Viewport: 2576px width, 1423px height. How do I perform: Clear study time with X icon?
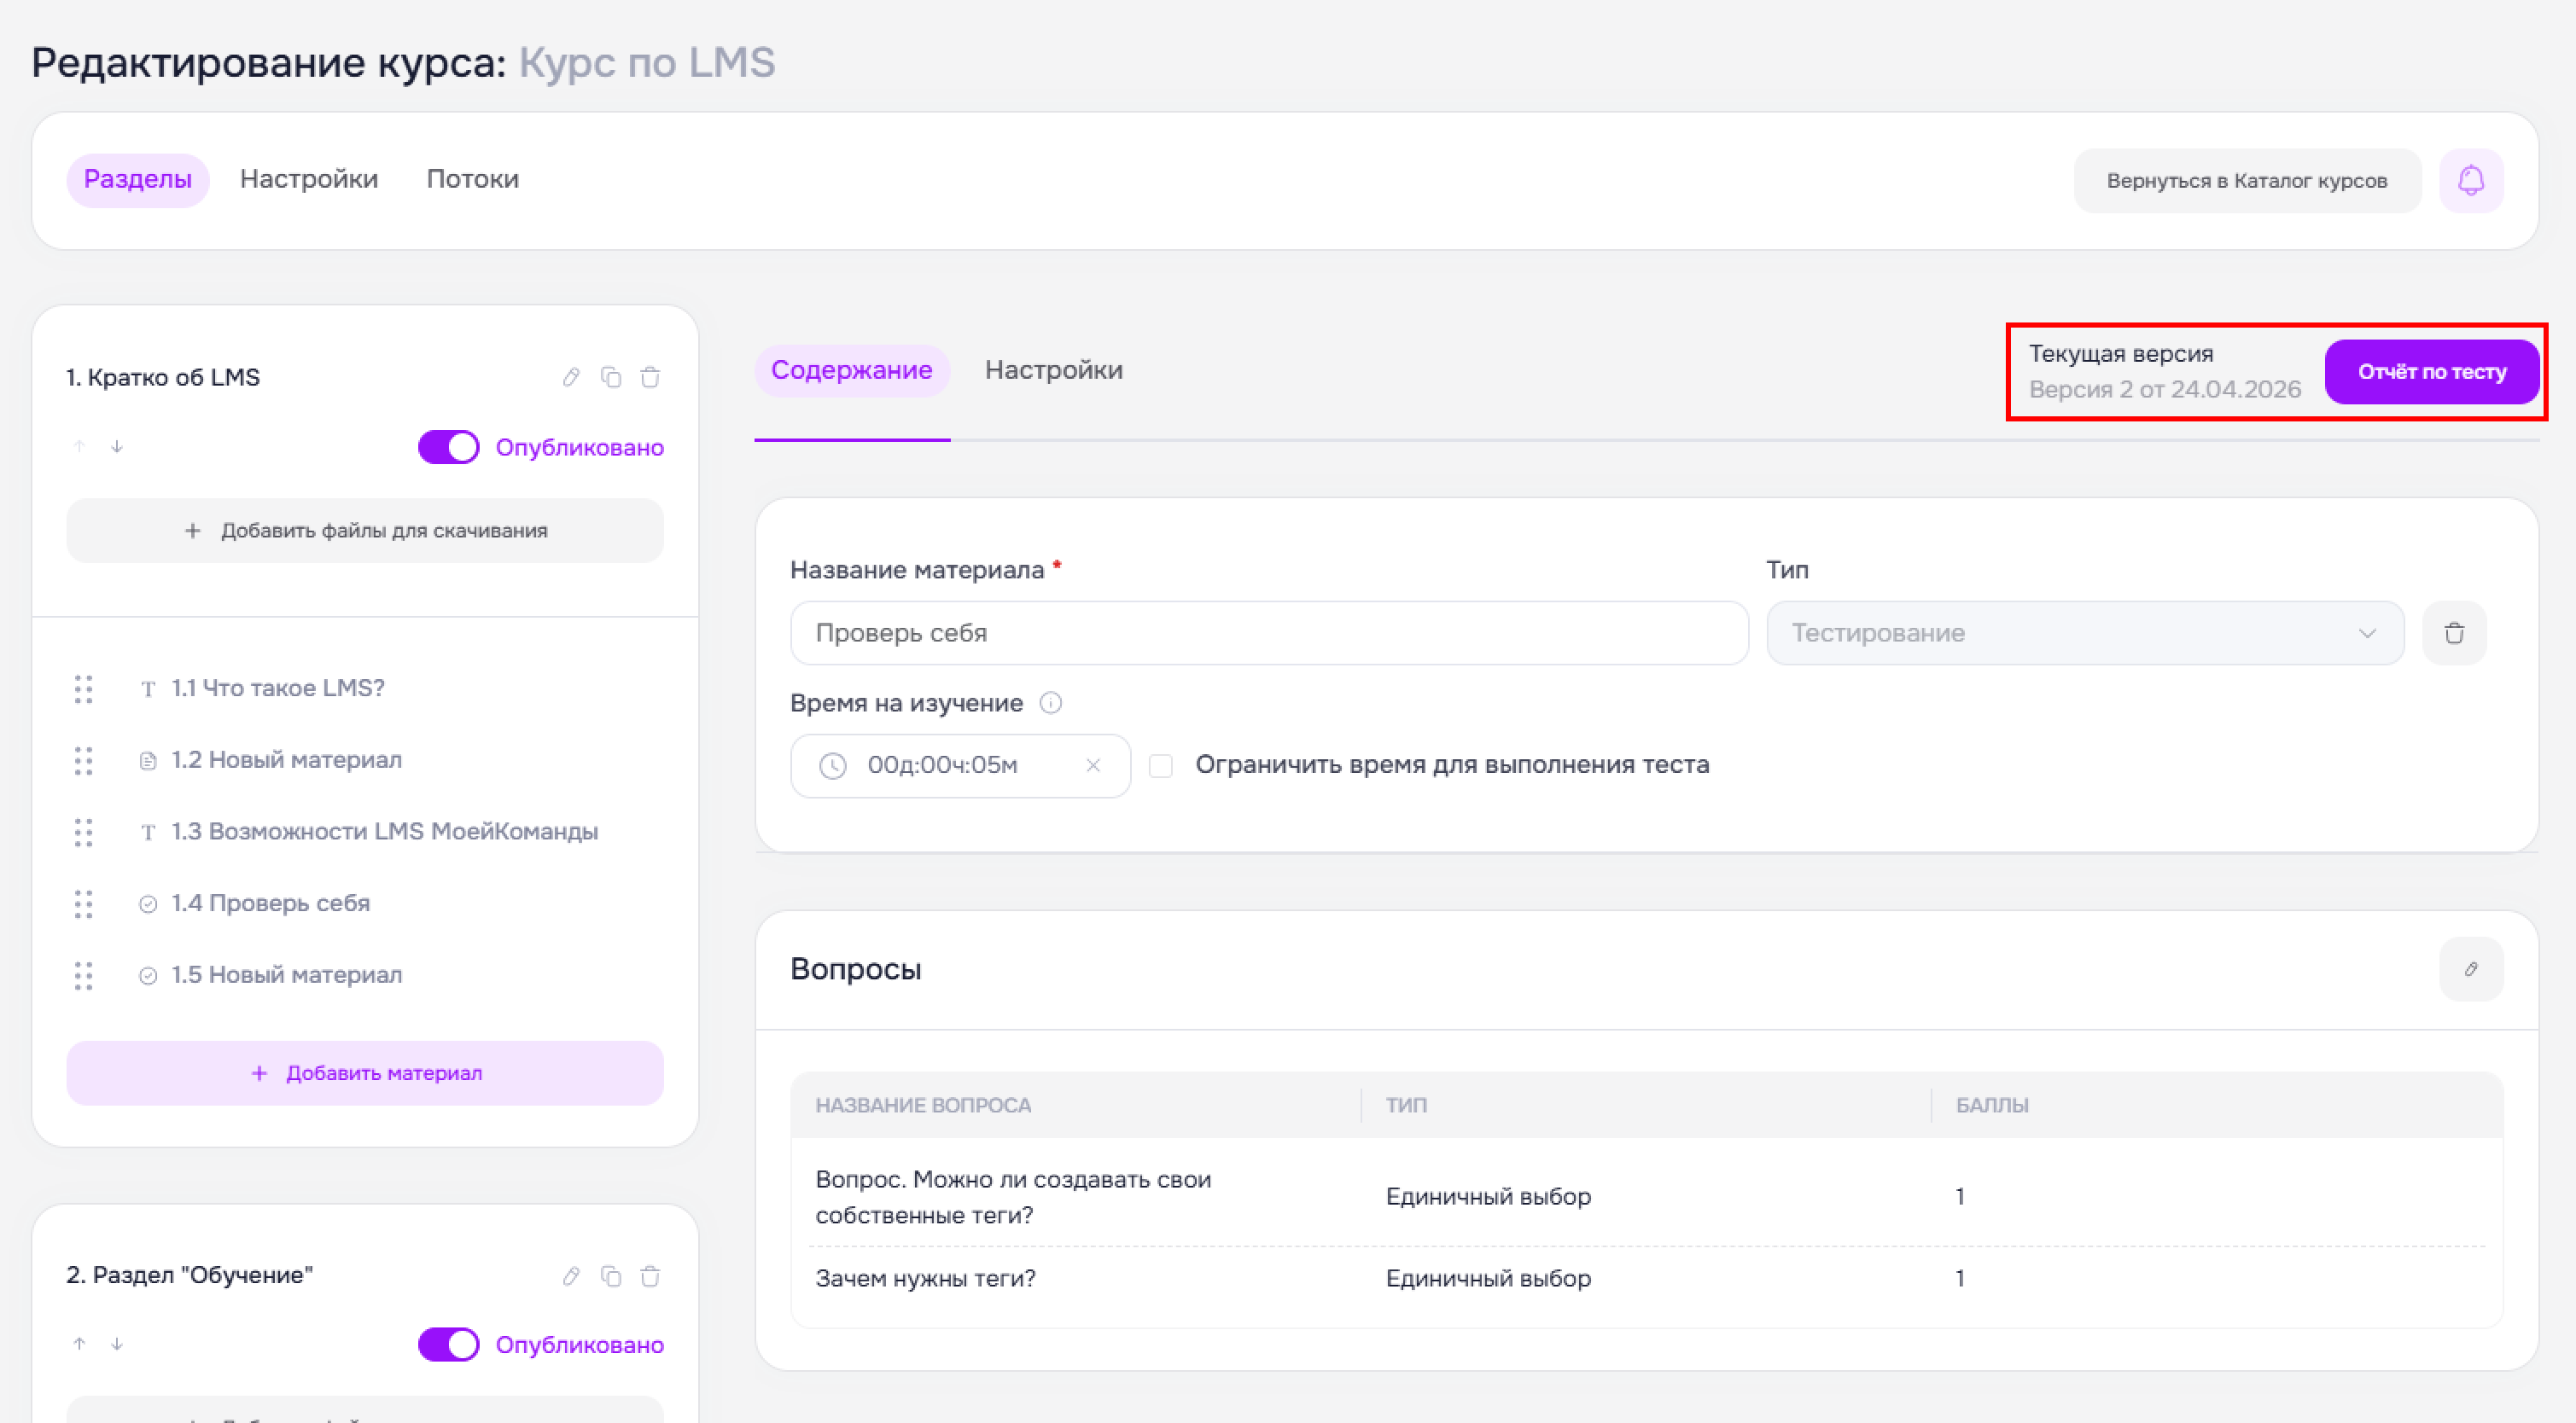pos(1093,765)
